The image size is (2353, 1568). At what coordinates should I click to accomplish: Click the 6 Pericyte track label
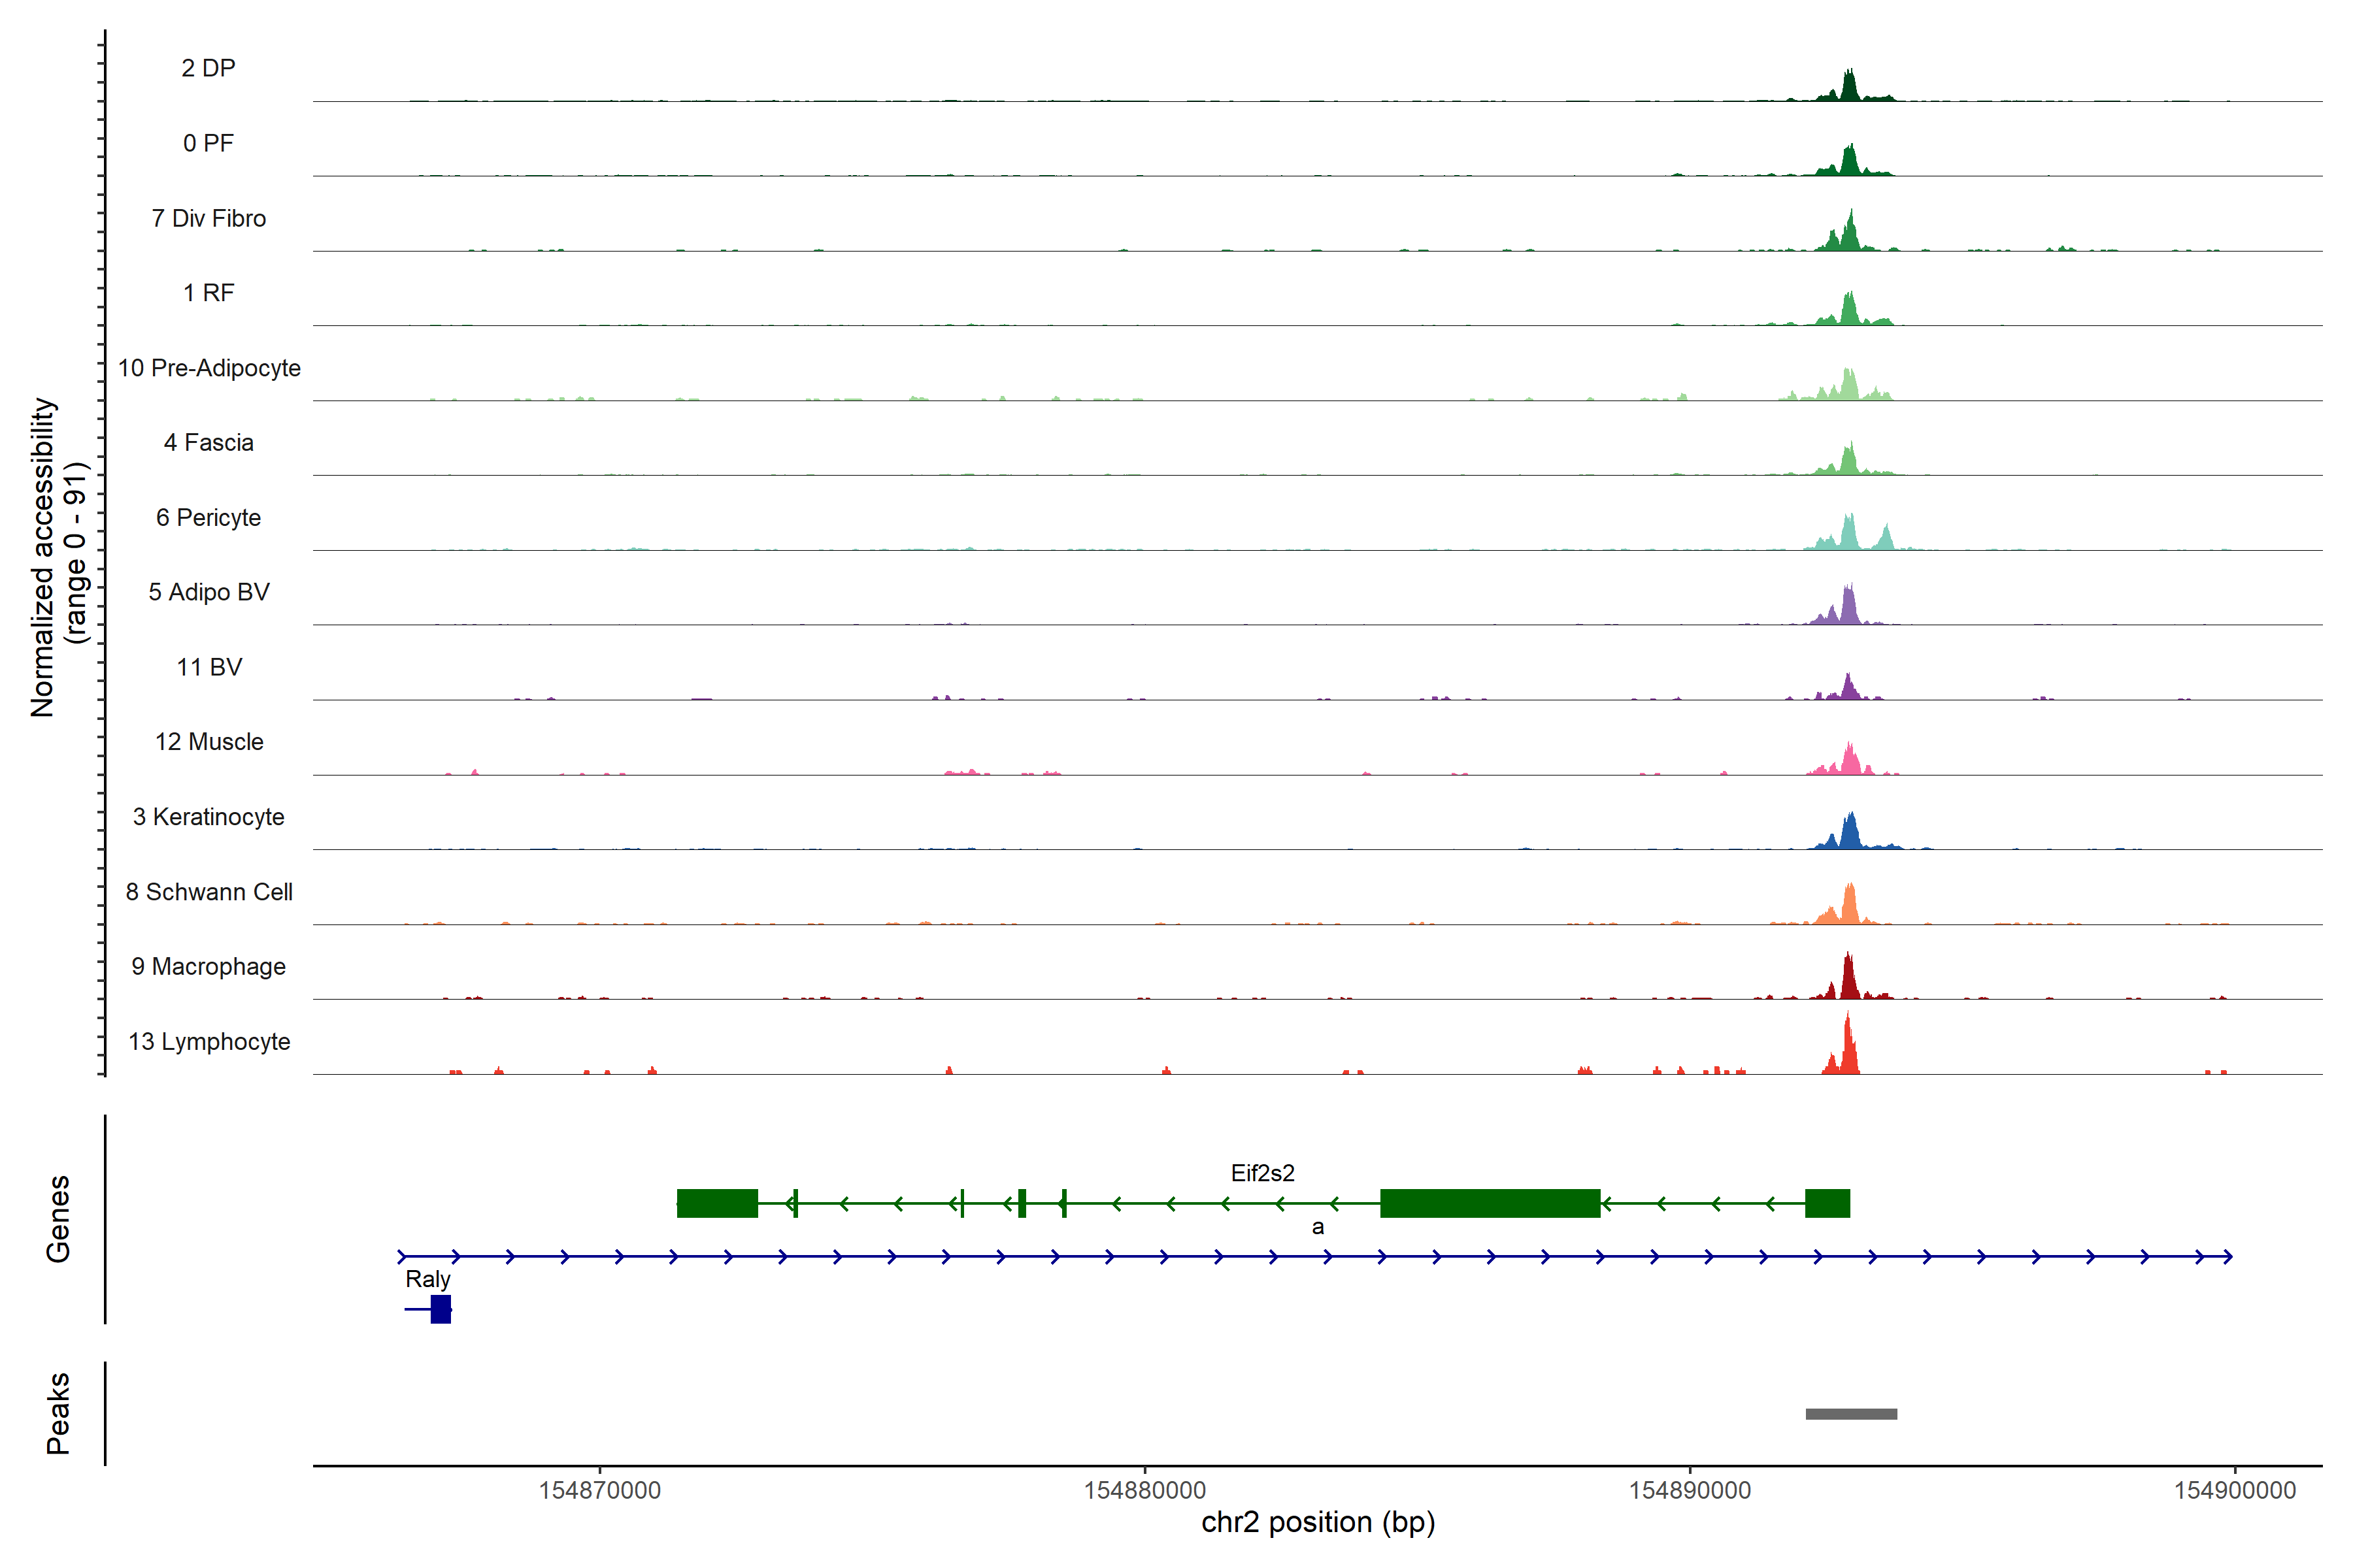[208, 517]
